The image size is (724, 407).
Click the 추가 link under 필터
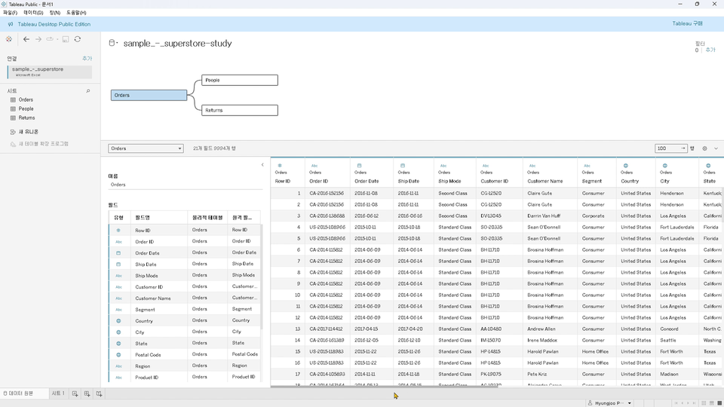(710, 50)
